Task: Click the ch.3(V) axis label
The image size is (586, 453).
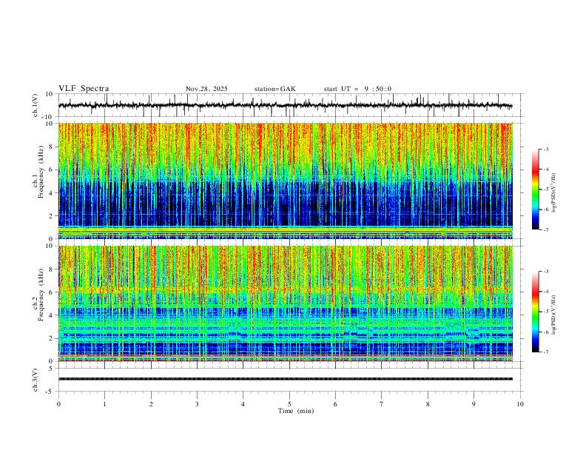Action: (x=36, y=380)
